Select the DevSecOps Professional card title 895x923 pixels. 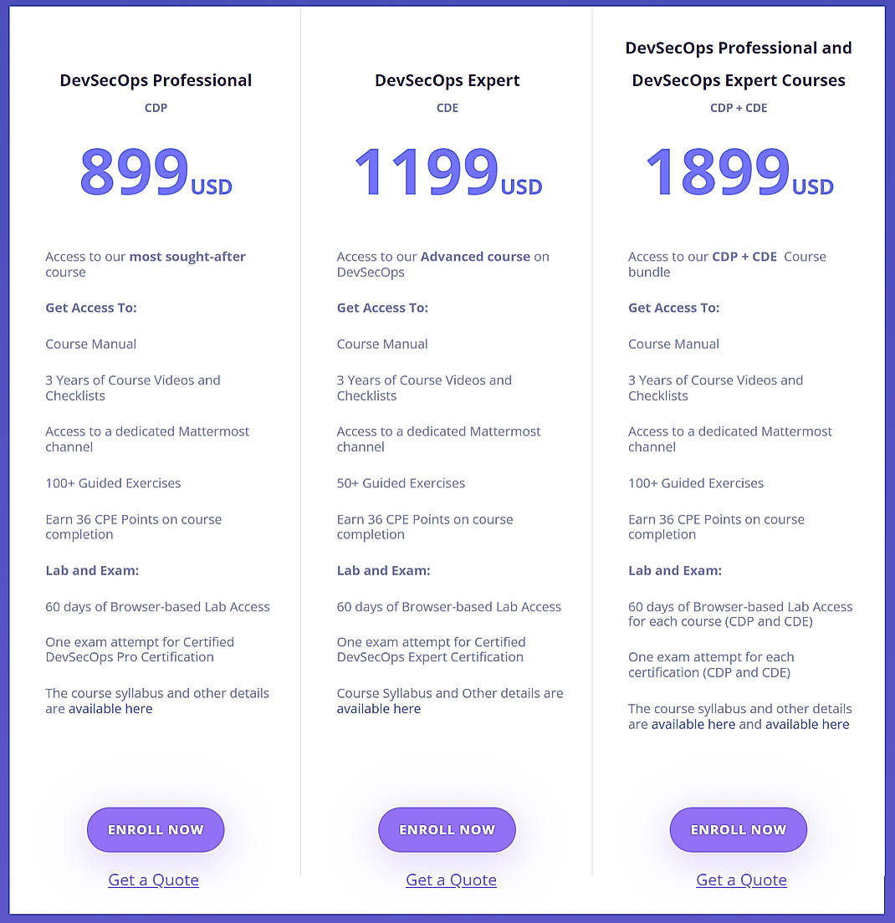pyautogui.click(x=156, y=79)
